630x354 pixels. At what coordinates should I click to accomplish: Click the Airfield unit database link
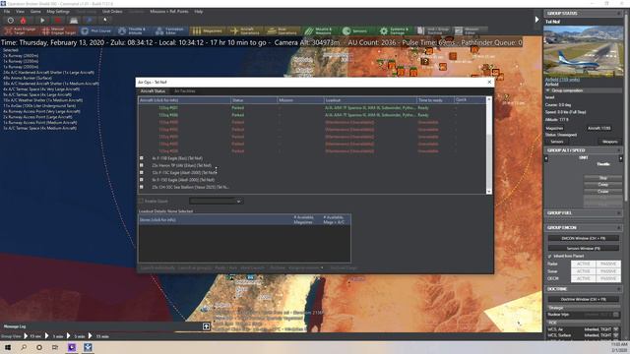pos(562,80)
